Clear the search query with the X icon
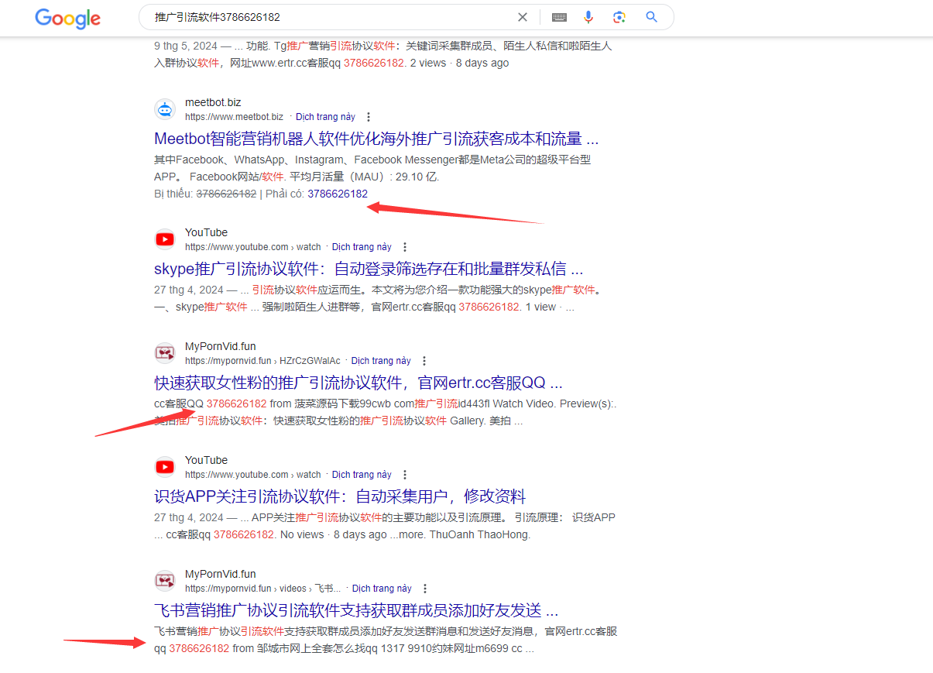 click(x=523, y=17)
